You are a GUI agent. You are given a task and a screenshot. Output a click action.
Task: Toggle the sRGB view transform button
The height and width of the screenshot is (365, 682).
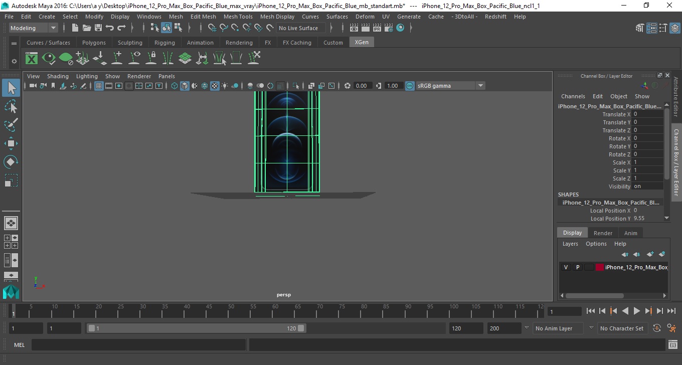click(x=410, y=86)
